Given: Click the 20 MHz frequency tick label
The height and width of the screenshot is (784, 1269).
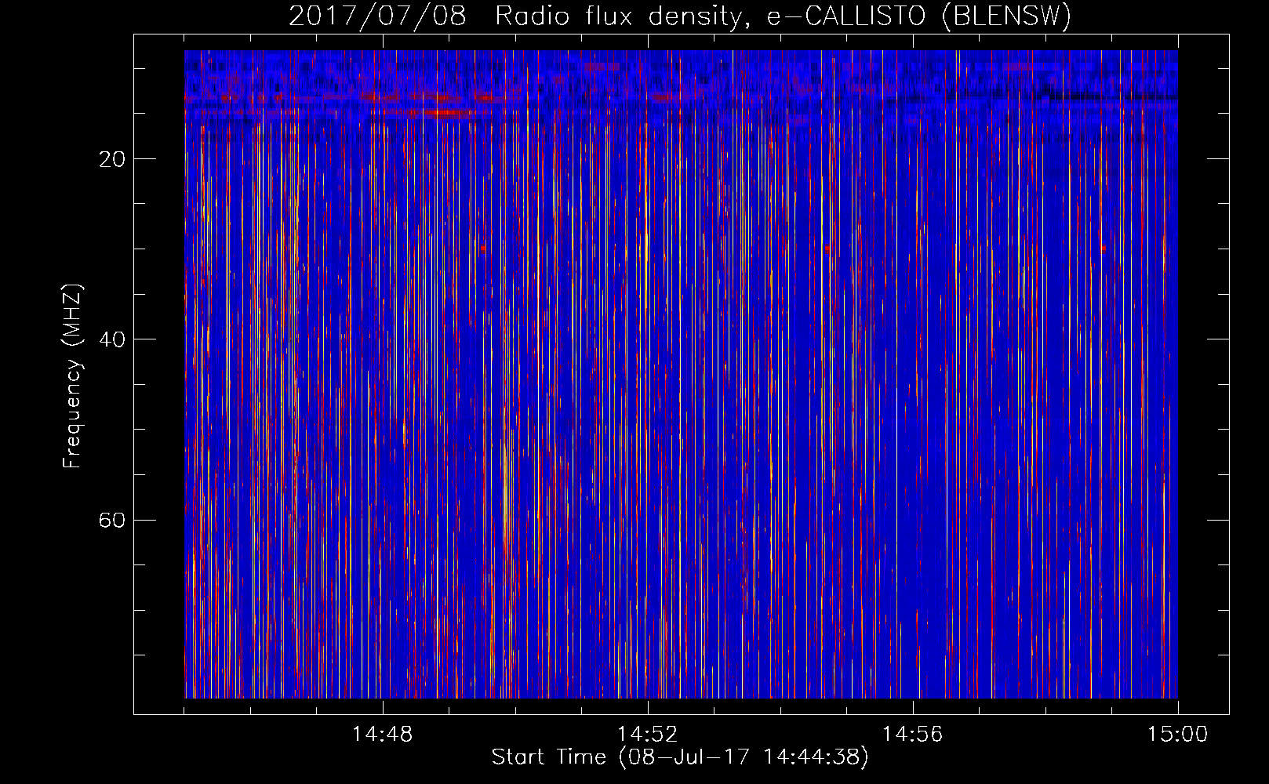Looking at the screenshot, I should [112, 159].
